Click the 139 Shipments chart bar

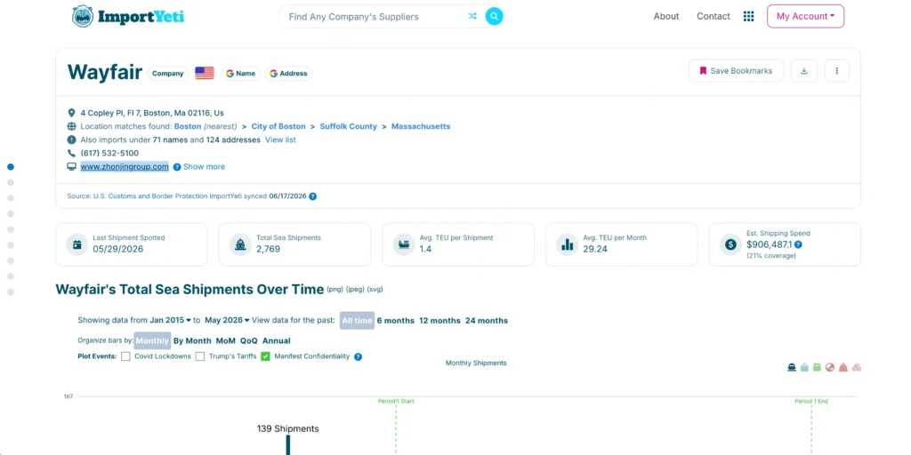[287, 445]
